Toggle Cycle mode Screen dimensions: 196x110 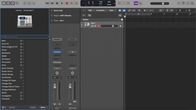click(76, 3)
